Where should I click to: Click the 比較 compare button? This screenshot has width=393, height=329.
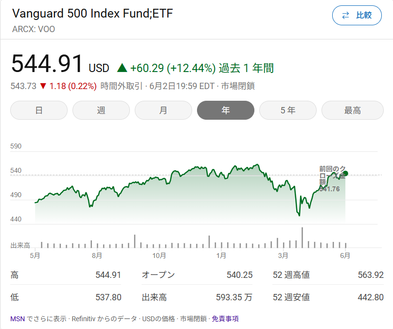(x=357, y=16)
